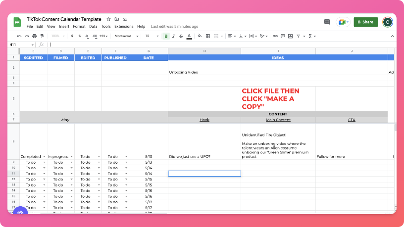Star the document
The height and width of the screenshot is (227, 404).
tap(109, 19)
